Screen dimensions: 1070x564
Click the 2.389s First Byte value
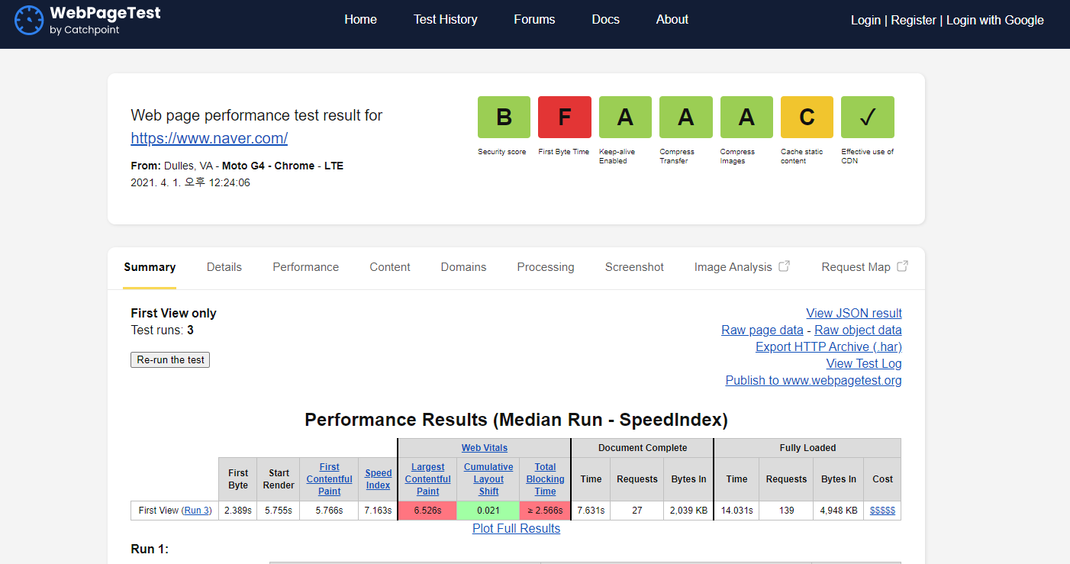tap(238, 511)
